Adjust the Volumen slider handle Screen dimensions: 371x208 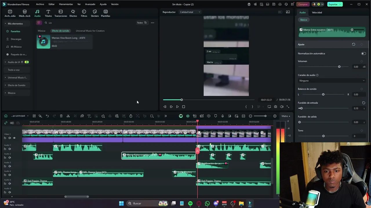(x=339, y=67)
